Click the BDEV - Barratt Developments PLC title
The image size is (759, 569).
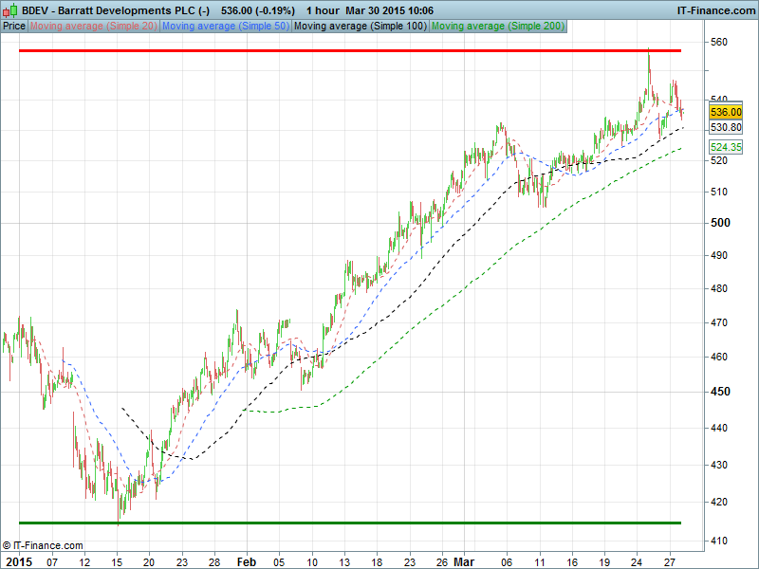click(108, 9)
